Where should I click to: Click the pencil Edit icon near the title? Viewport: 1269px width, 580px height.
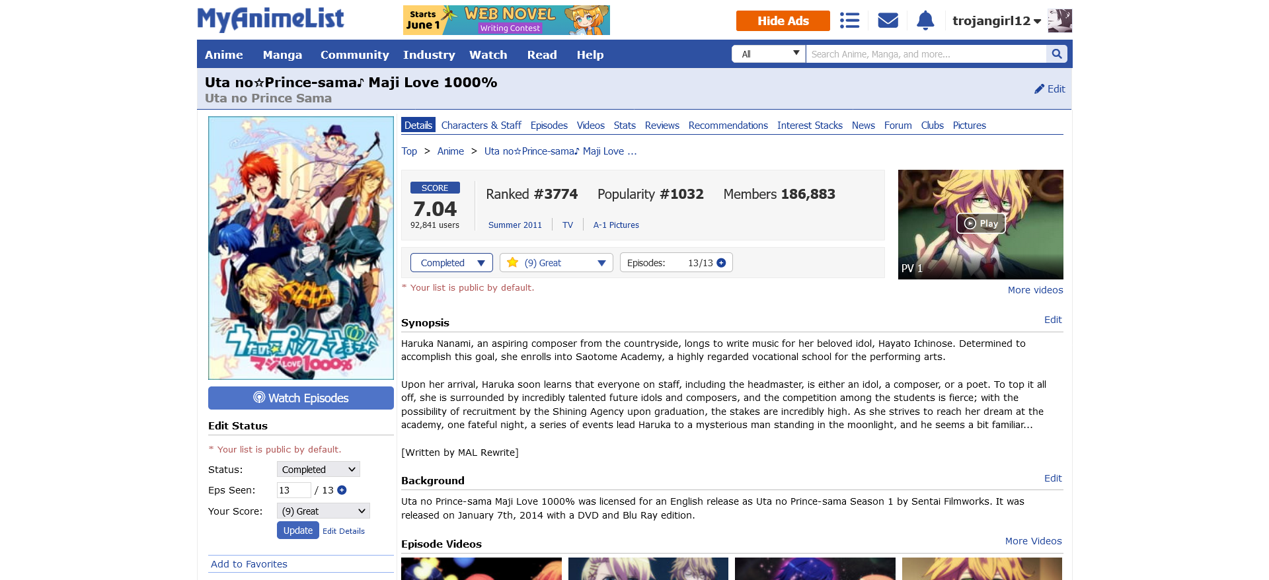point(1050,89)
